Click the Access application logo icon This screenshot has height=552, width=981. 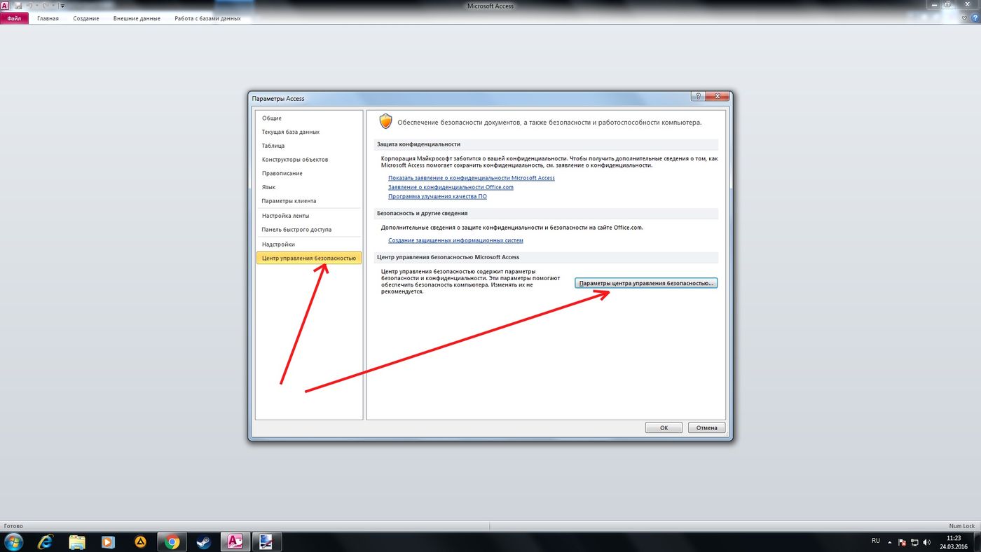coord(5,6)
